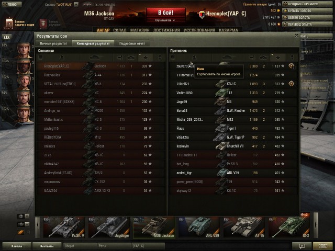Click the red В бой! button

coord(166,13)
